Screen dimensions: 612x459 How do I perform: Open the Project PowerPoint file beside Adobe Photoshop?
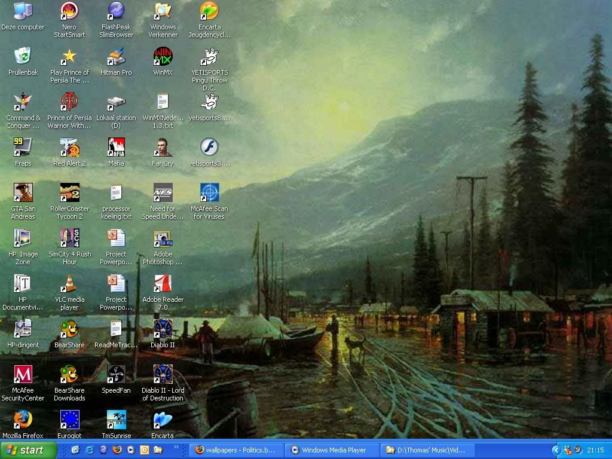(116, 238)
